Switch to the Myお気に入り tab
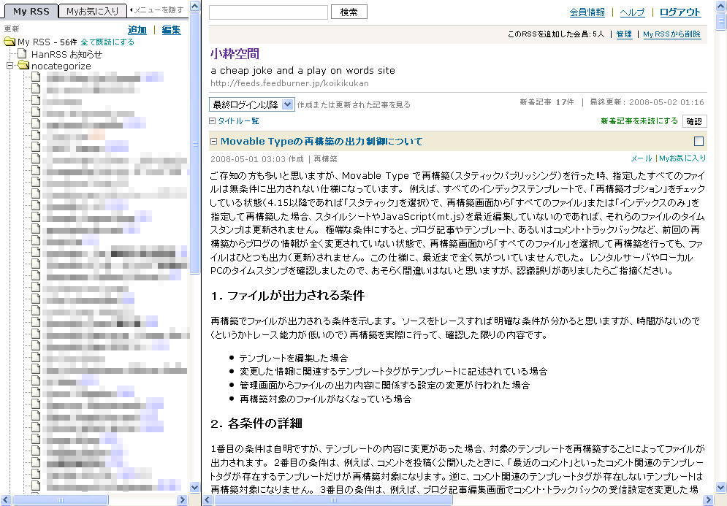The height and width of the screenshot is (506, 727). pyautogui.click(x=92, y=11)
